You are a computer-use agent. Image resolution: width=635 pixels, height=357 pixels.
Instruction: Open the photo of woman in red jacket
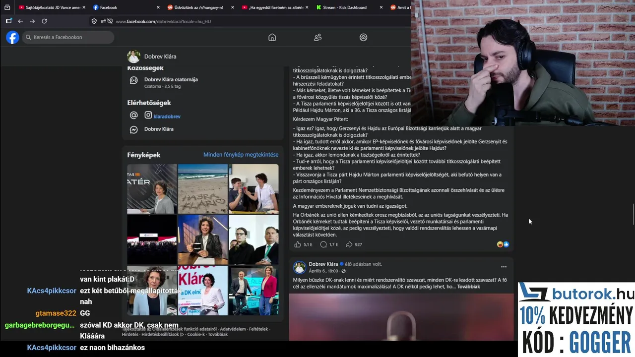(x=254, y=291)
